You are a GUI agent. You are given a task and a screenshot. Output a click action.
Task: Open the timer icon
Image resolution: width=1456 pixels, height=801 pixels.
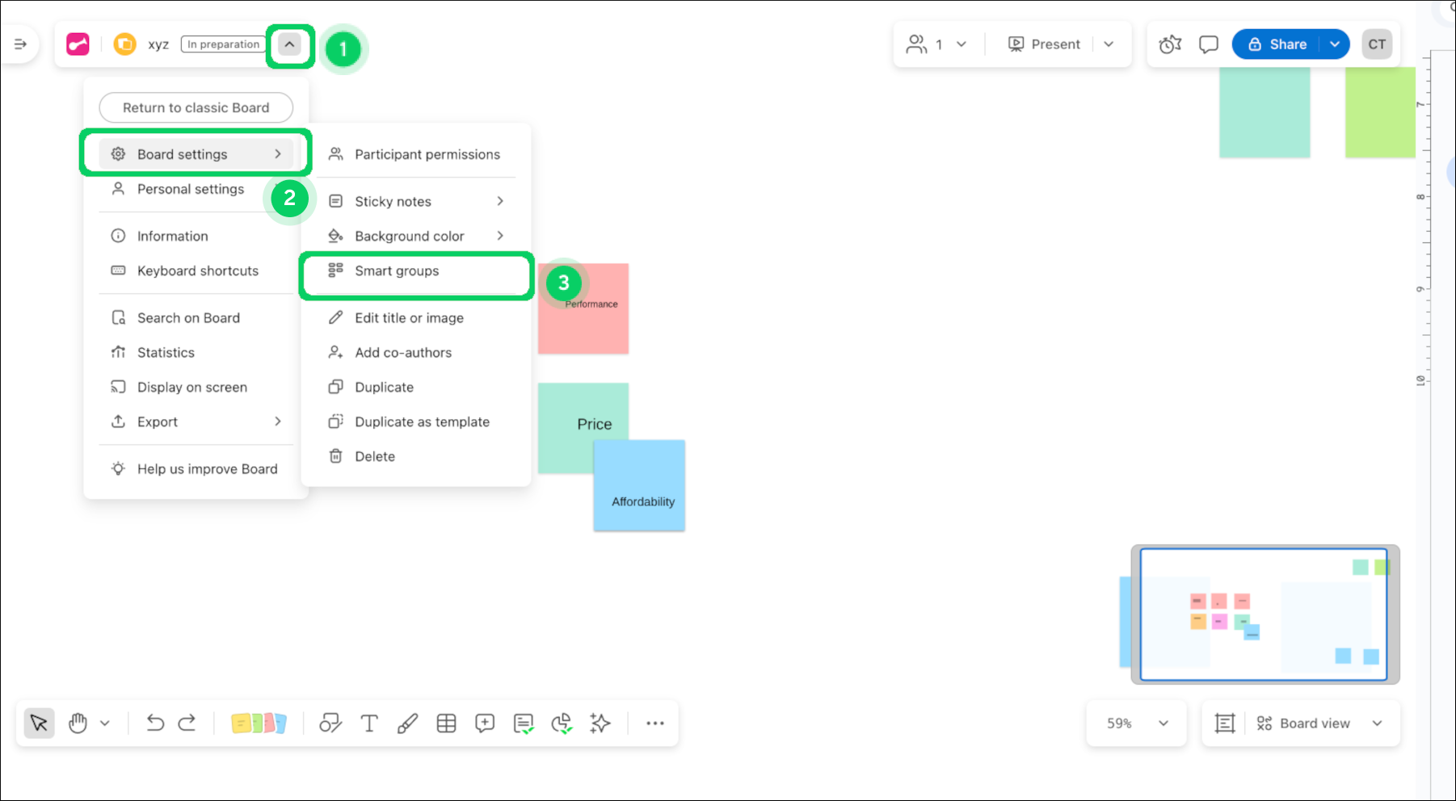pos(1170,44)
